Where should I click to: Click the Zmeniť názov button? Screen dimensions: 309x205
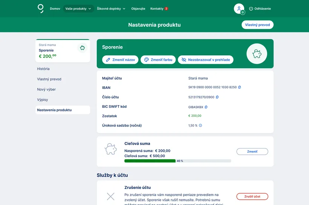tap(120, 60)
